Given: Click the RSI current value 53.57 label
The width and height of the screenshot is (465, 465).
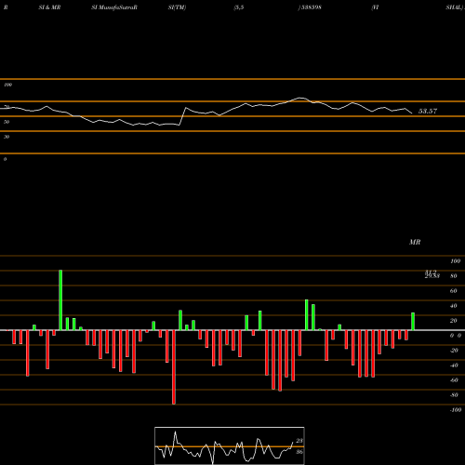Looking at the screenshot, I should (x=428, y=111).
